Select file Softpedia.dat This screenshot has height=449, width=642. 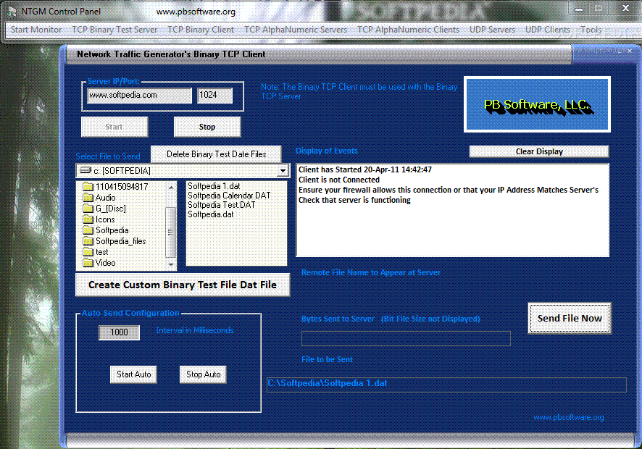click(x=210, y=214)
